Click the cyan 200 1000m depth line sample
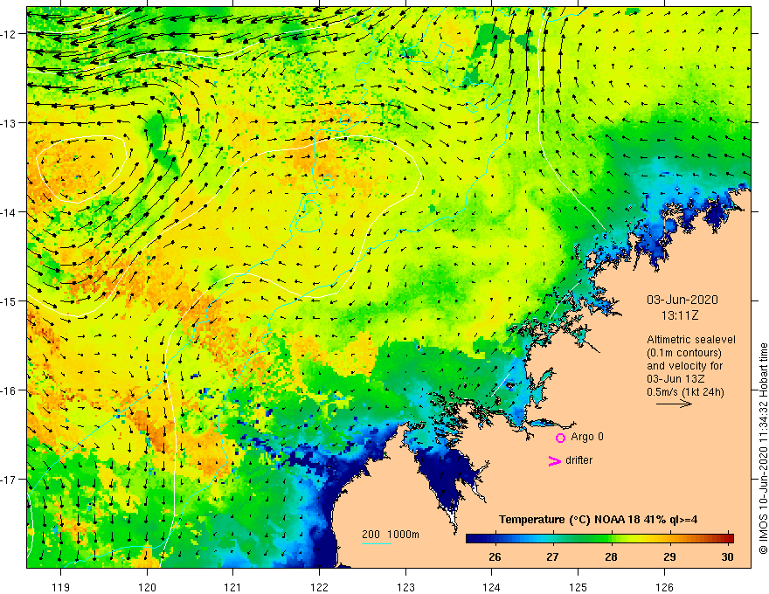Viewport: 769px width, 594px height. point(376,543)
